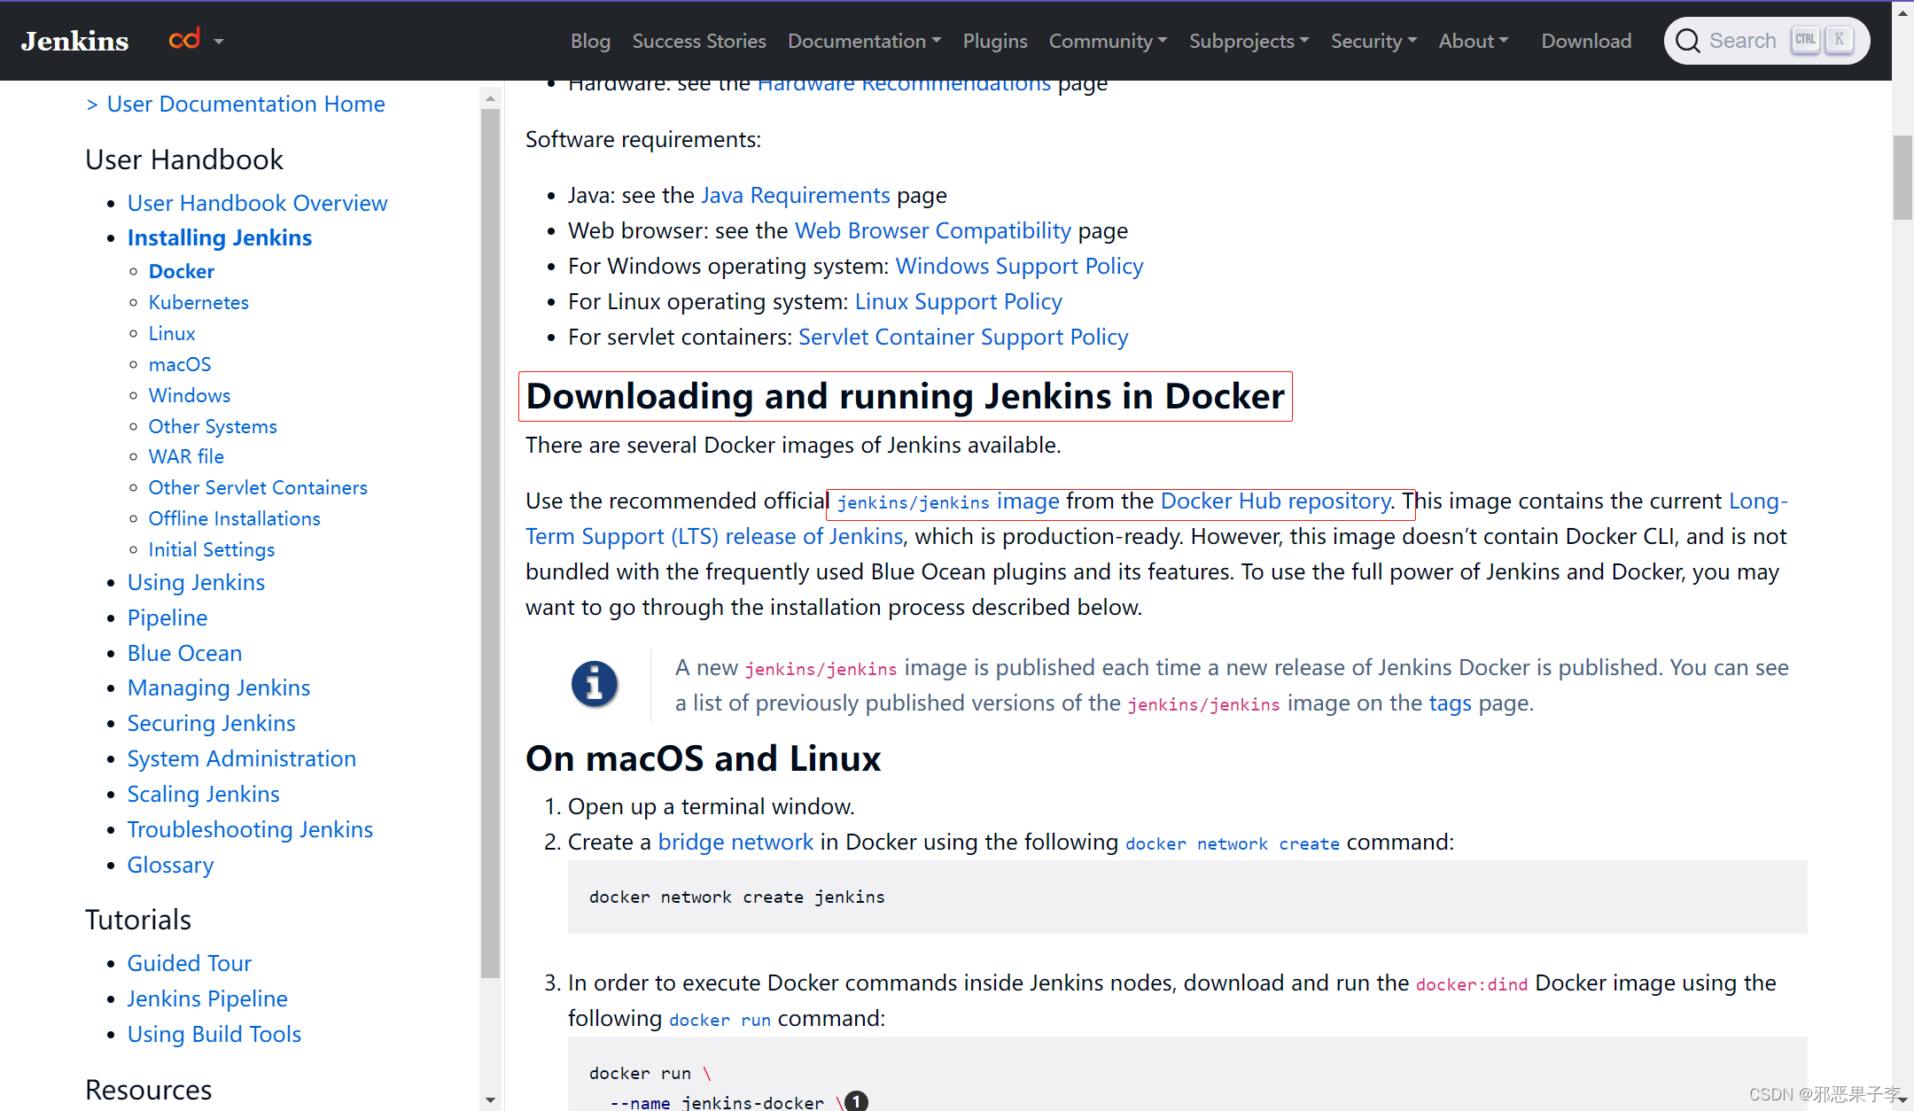Open the CD Foundation logo dropdown
Viewport: 1914px width, 1111px height.
tap(195, 40)
